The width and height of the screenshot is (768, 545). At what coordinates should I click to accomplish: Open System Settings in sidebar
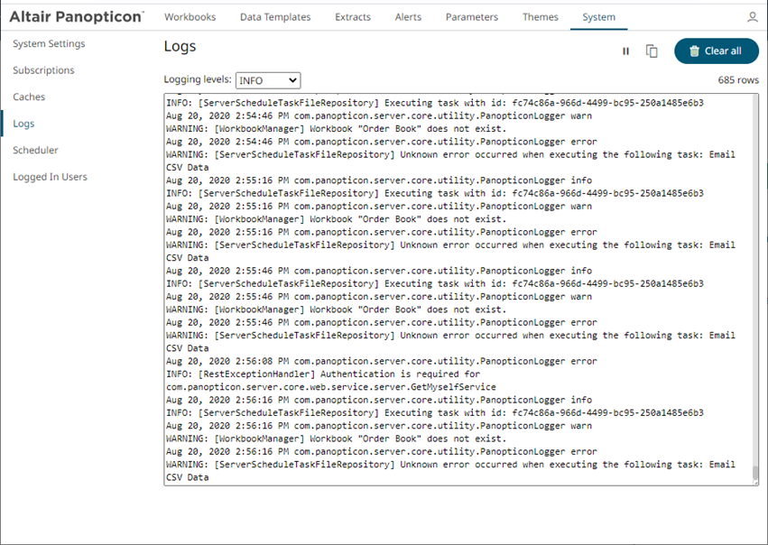(x=49, y=44)
